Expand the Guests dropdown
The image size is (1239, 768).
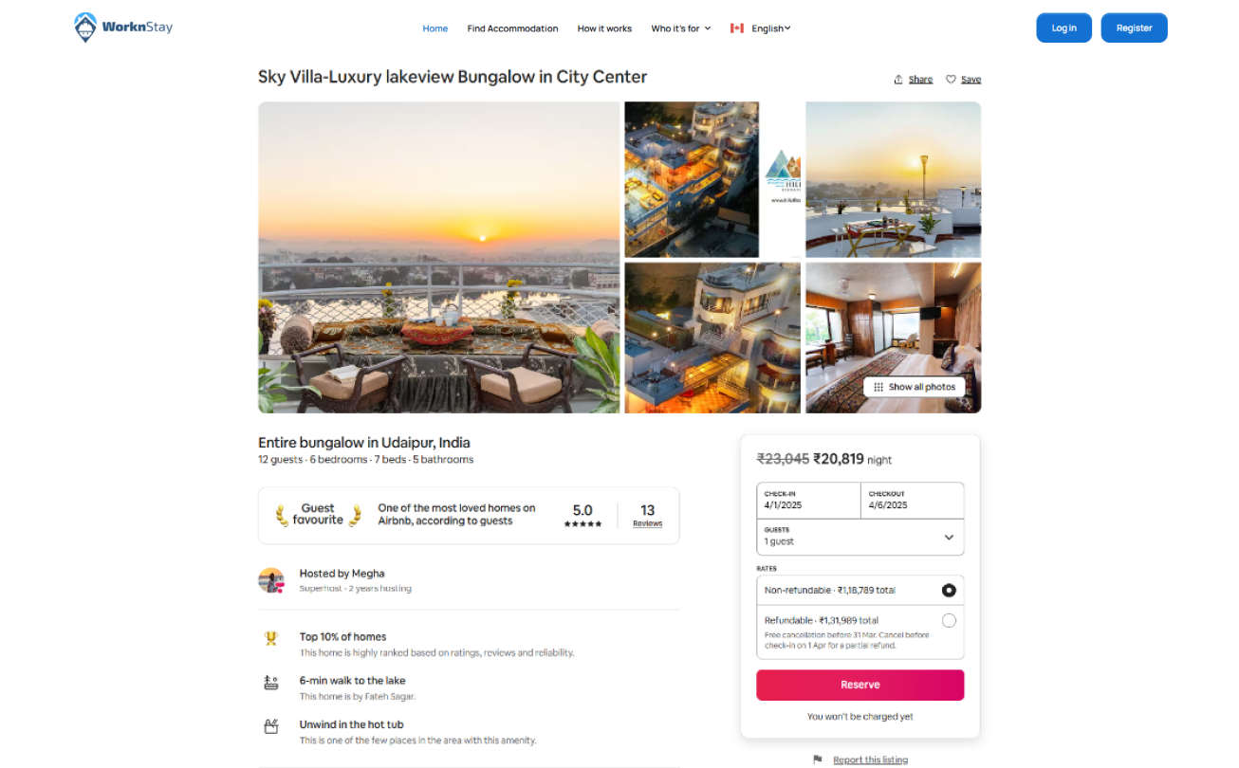(x=860, y=537)
